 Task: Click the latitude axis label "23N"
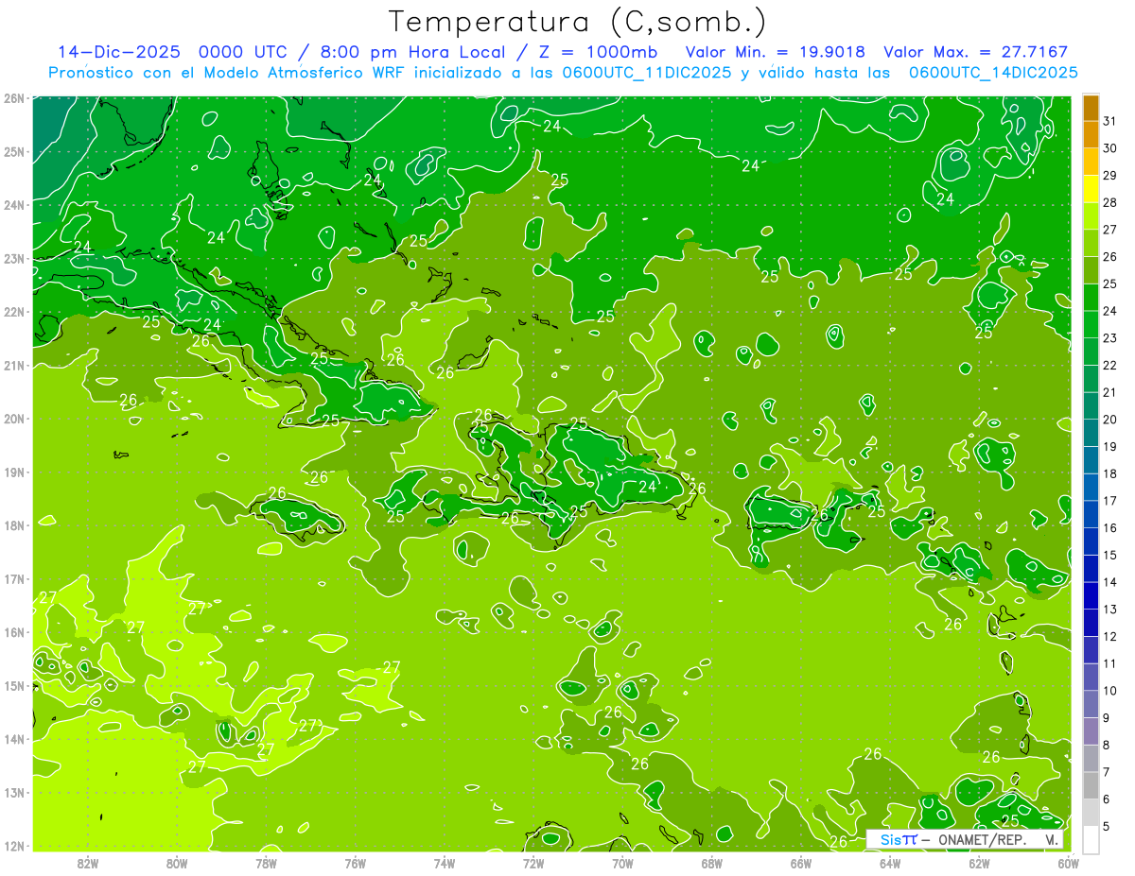(14, 259)
